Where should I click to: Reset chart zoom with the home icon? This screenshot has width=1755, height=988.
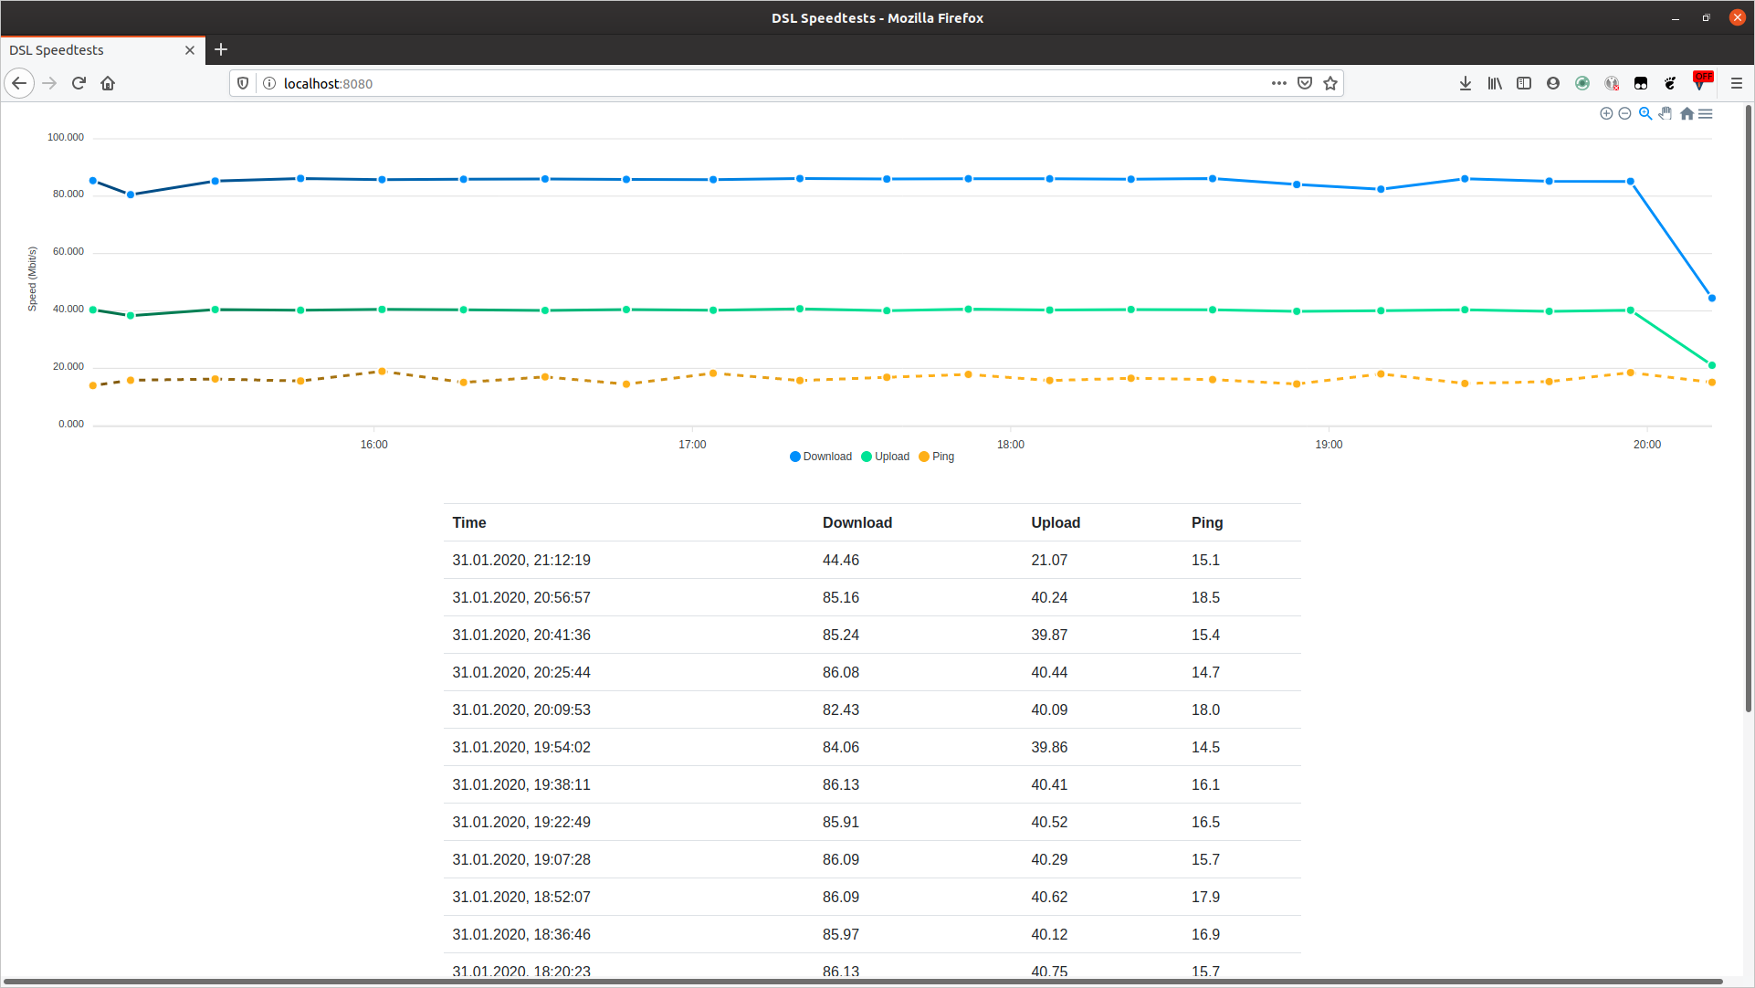[x=1687, y=113]
